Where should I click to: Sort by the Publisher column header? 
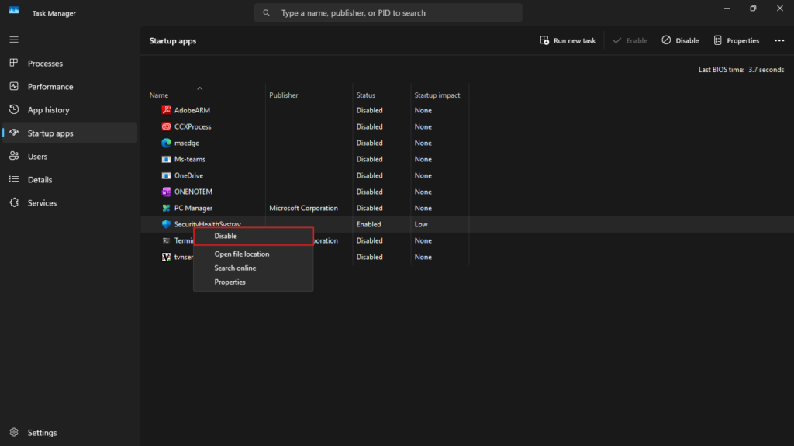(284, 95)
